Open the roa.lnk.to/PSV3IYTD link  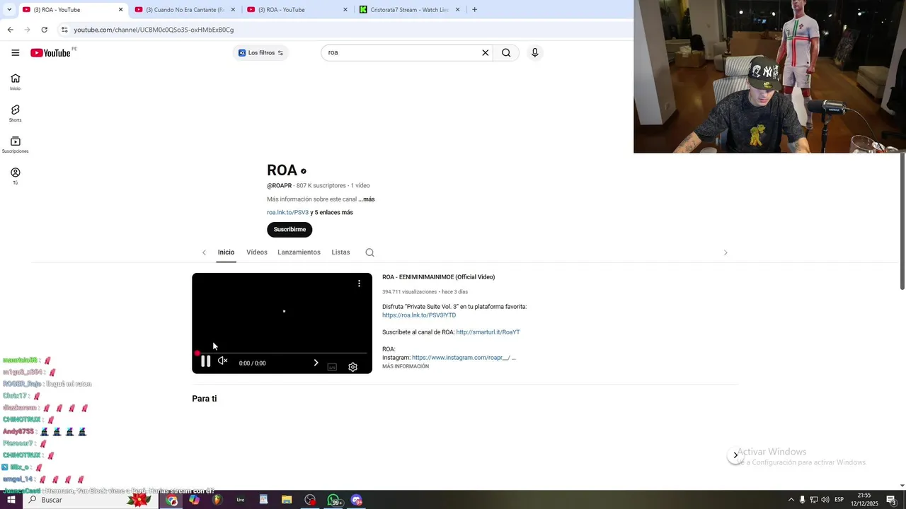point(419,315)
